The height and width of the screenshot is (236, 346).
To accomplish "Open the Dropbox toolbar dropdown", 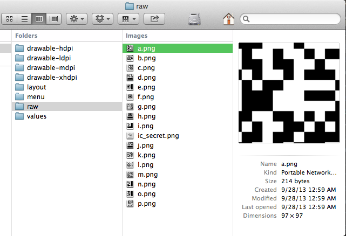I will (102, 19).
